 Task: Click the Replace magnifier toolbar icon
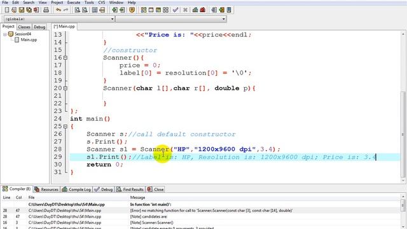85,10
